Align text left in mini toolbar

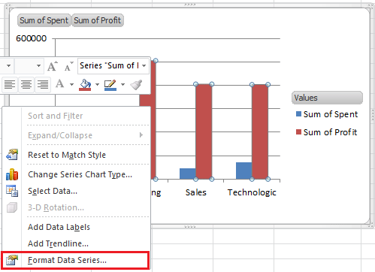[10, 84]
